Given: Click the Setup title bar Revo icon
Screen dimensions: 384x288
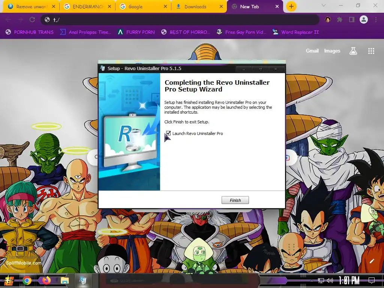Looking at the screenshot, I should point(103,68).
